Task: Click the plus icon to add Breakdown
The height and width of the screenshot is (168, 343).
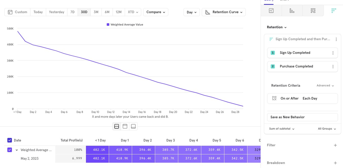Action: coord(335,163)
